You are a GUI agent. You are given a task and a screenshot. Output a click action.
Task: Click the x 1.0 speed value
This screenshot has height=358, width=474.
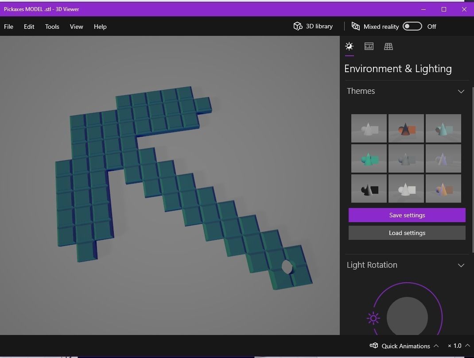pos(455,346)
